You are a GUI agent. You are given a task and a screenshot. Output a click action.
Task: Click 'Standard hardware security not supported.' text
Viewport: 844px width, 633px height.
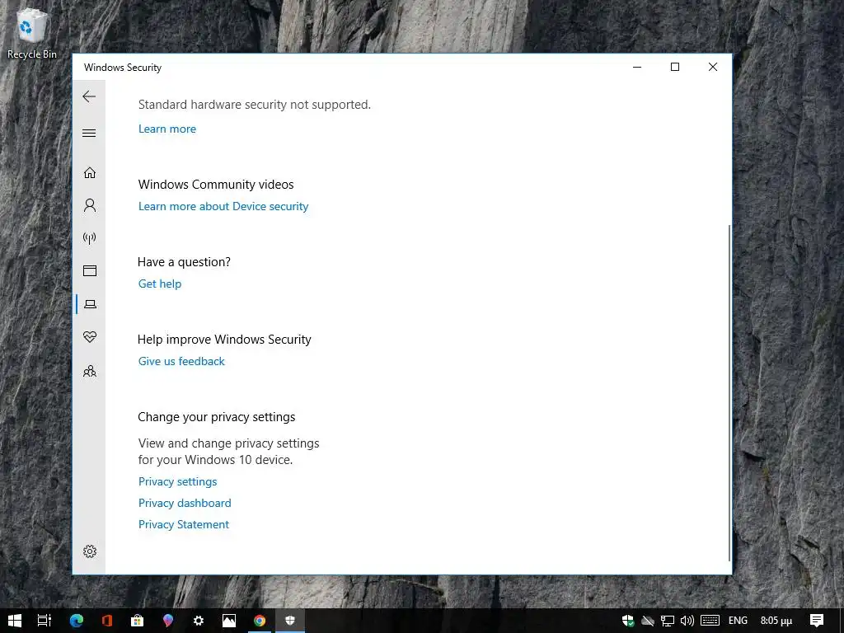point(255,105)
